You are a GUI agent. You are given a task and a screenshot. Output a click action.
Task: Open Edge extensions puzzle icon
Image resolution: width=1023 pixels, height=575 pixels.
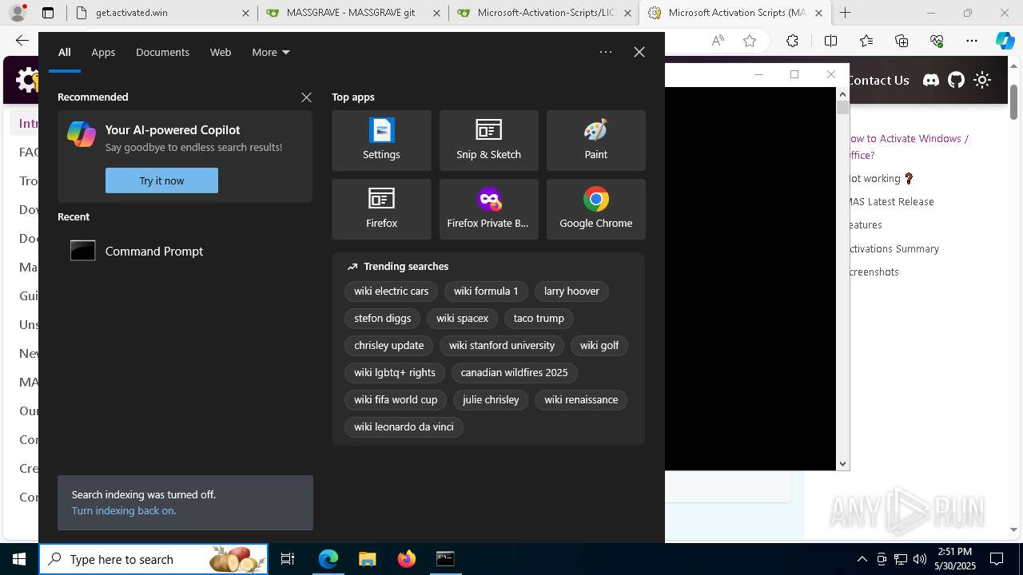pyautogui.click(x=792, y=41)
